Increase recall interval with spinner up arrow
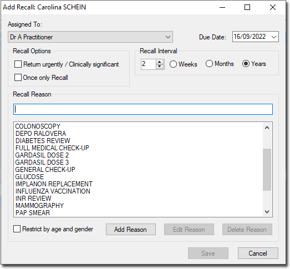Viewport: 290px width, 269px height. point(160,62)
